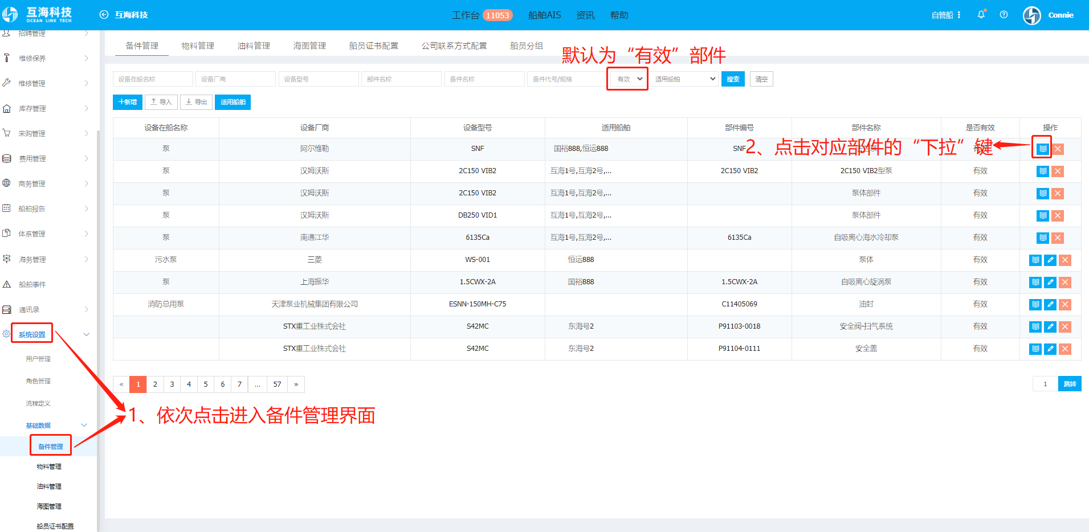Expand the 船舶报告 sidebar chevron

point(87,208)
